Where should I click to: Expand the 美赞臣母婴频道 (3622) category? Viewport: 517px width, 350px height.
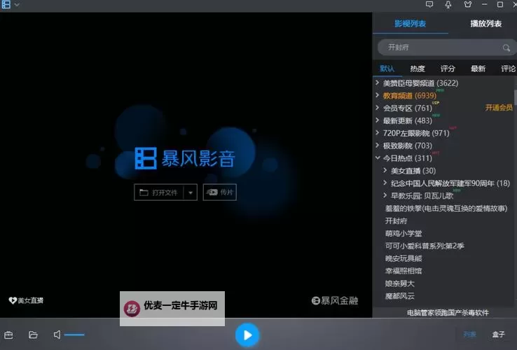coord(378,83)
